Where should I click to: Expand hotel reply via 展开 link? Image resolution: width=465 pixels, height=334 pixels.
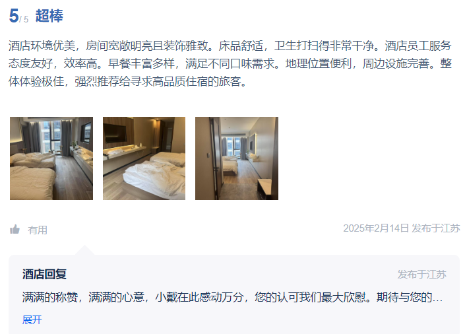[32, 319]
